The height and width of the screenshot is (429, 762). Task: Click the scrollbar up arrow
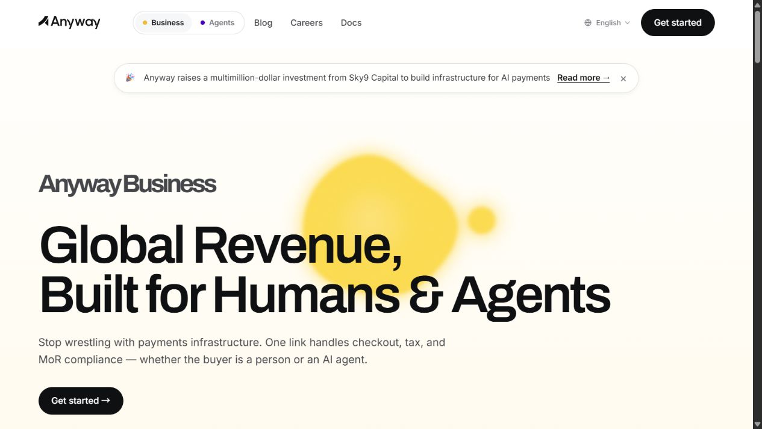point(757,4)
